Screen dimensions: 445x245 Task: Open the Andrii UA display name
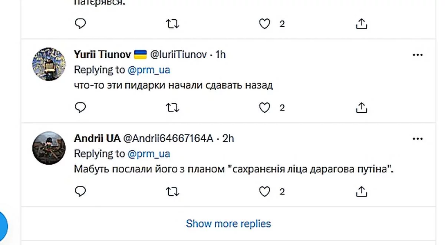coord(97,139)
